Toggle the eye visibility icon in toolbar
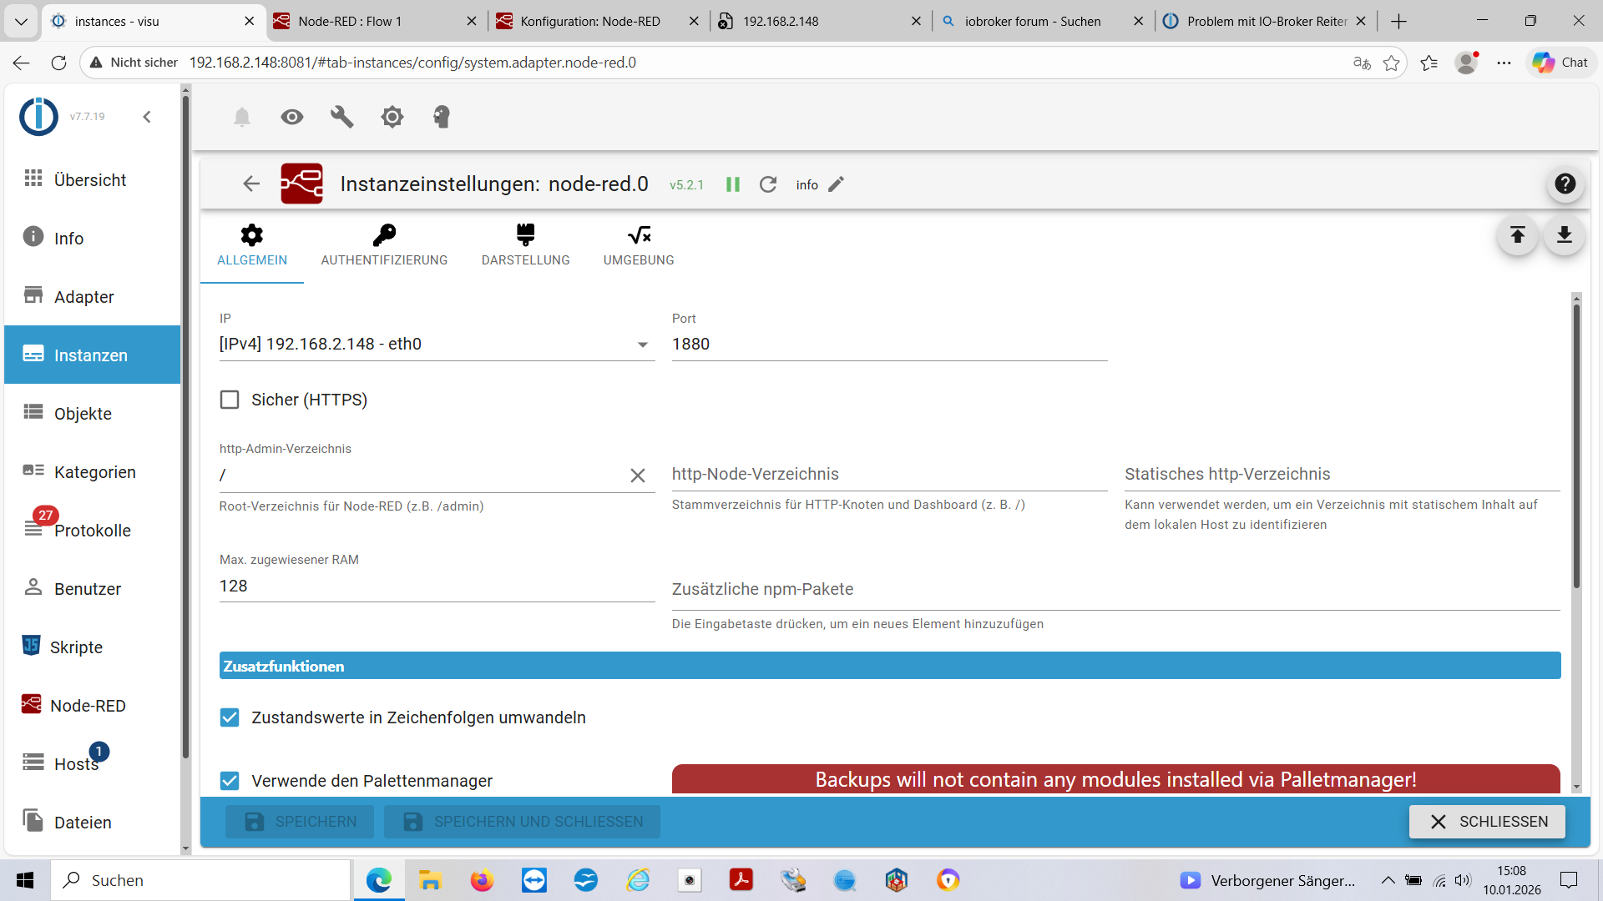Image resolution: width=1603 pixels, height=901 pixels. pyautogui.click(x=292, y=117)
